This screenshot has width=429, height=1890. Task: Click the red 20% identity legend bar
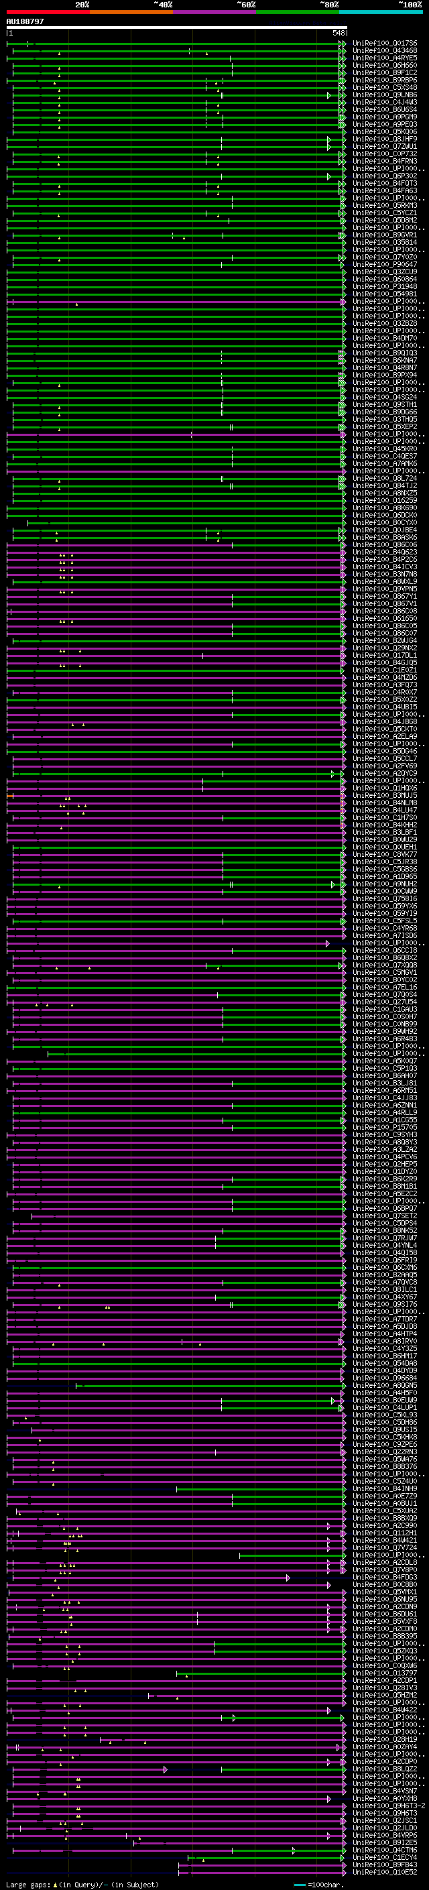coord(48,12)
